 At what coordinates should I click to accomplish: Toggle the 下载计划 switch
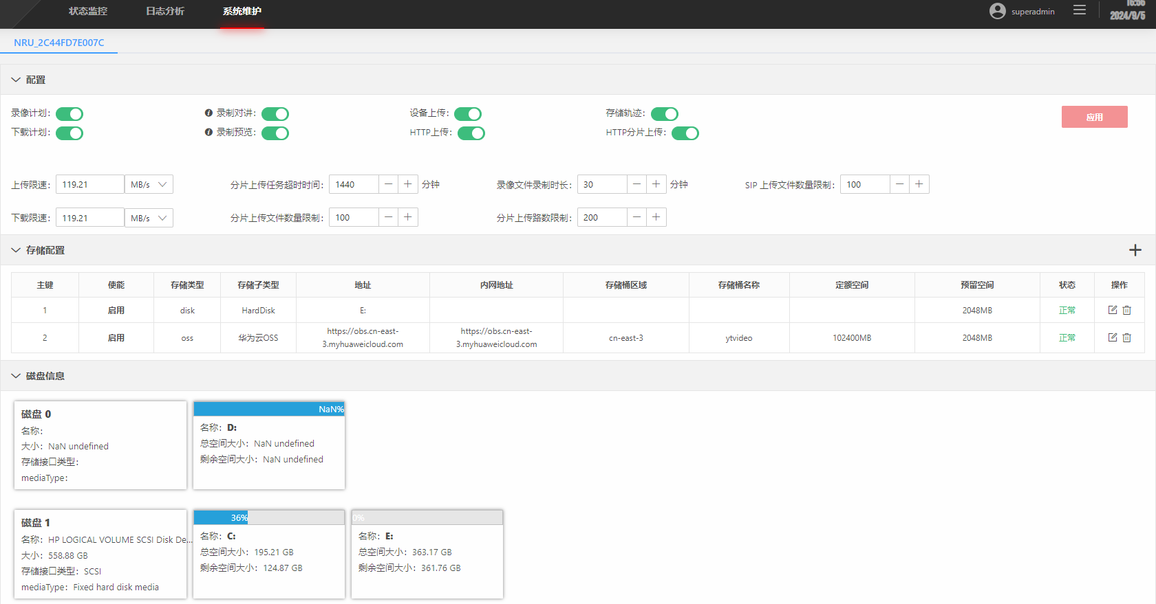(69, 133)
